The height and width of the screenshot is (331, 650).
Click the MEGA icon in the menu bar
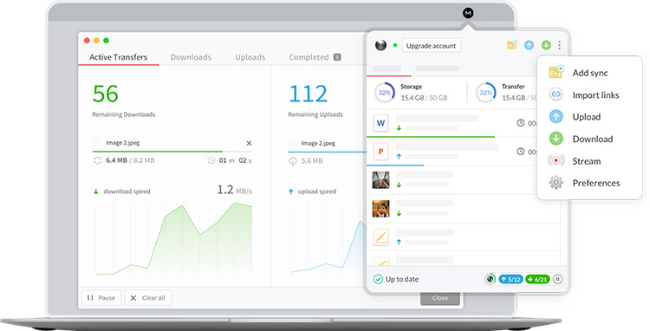click(468, 13)
